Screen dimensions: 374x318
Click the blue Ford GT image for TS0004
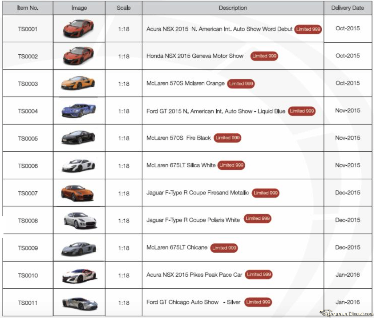[x=79, y=110]
